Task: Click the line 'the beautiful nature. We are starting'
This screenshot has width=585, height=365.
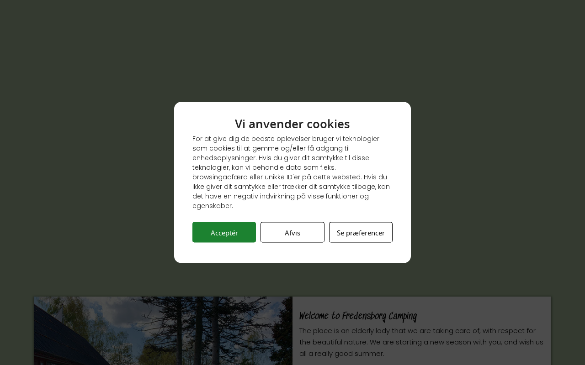Action: coord(421,342)
